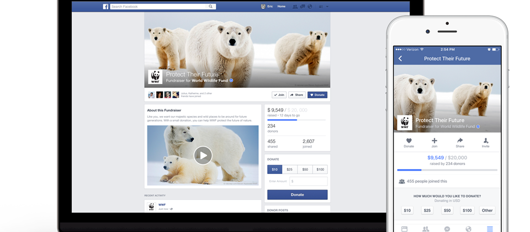Viewport: 530px width, 232px height.
Task: Open friend requests icon in the desktop header
Action: (x=295, y=7)
